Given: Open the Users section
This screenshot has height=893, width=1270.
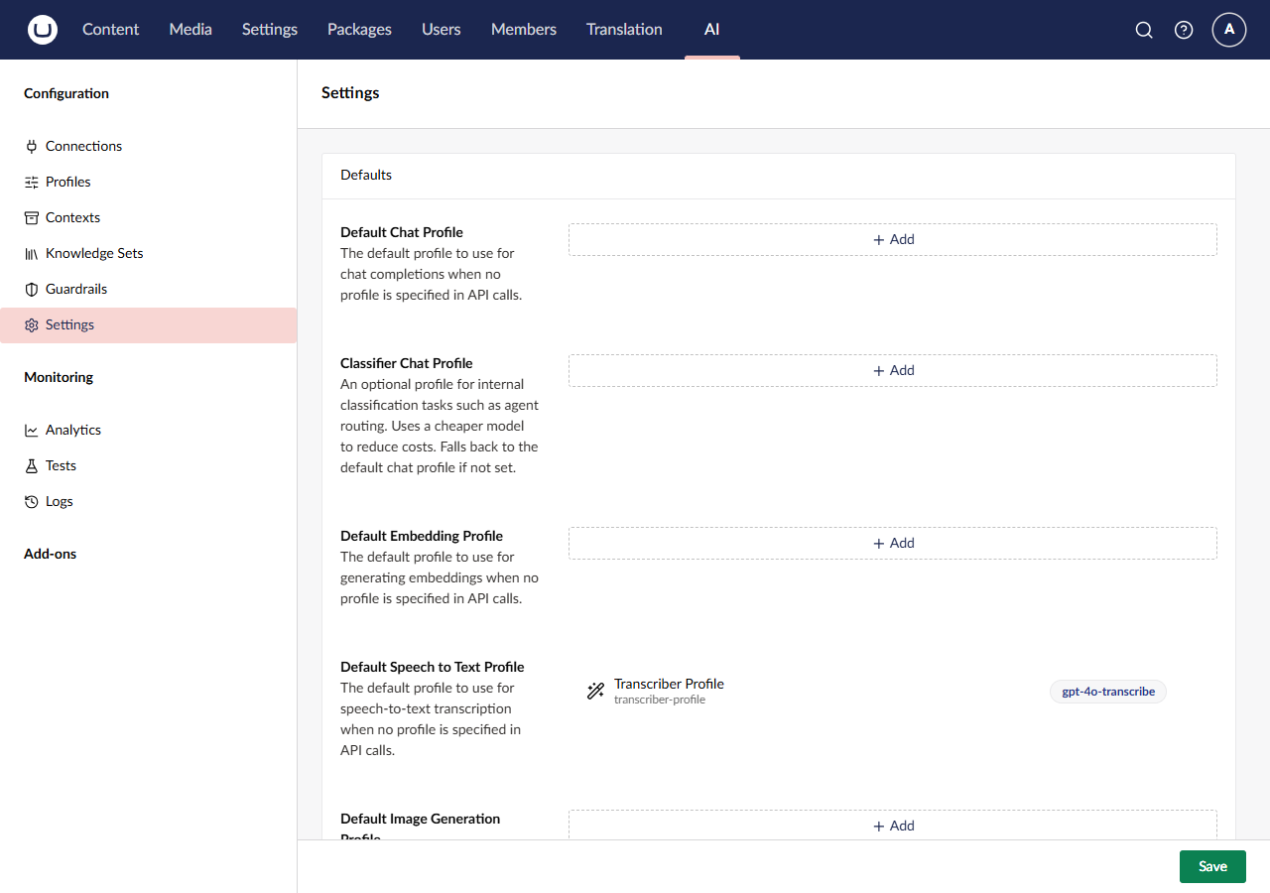Looking at the screenshot, I should pos(441,30).
